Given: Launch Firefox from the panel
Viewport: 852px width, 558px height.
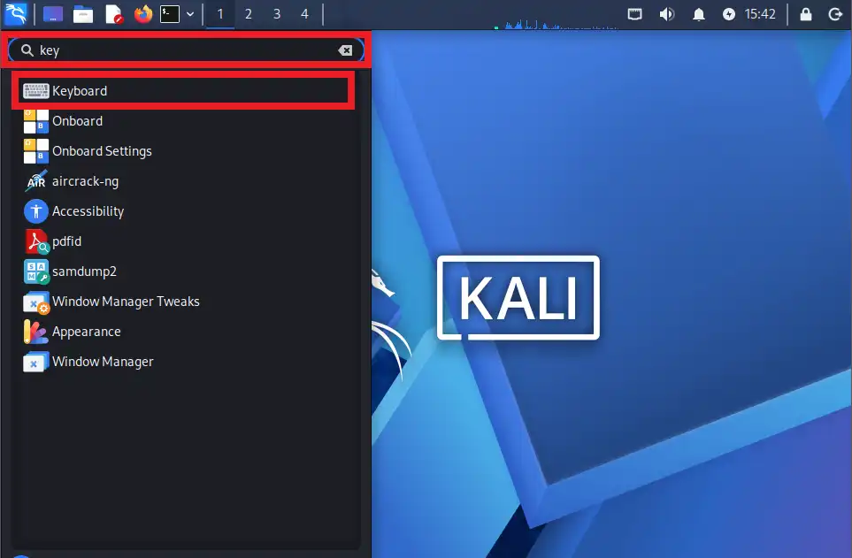Looking at the screenshot, I should click(143, 13).
